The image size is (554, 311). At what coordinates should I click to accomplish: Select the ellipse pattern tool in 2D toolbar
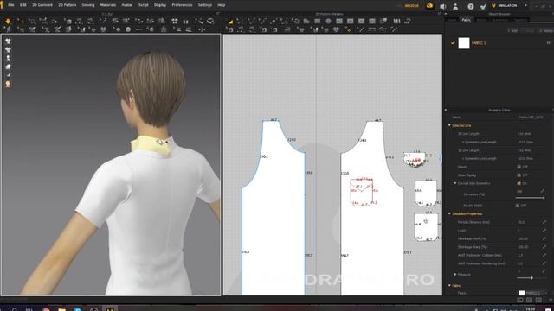click(x=328, y=21)
